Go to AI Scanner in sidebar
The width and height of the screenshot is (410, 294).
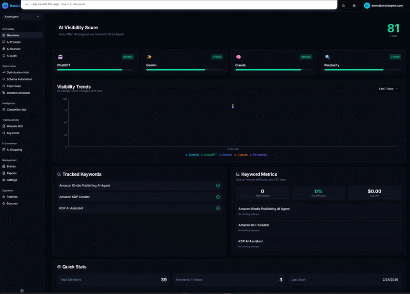tap(15, 49)
